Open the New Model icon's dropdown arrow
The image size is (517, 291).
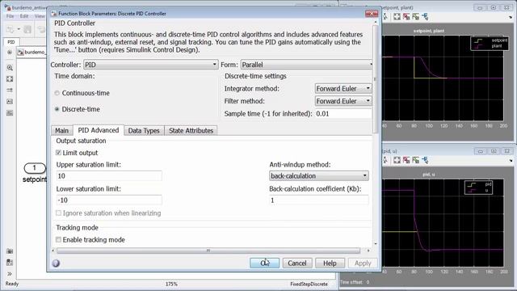(19, 29)
